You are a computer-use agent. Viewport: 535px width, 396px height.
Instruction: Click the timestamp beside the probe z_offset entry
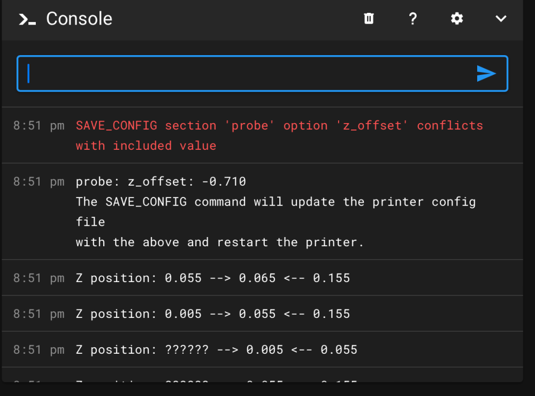point(39,182)
